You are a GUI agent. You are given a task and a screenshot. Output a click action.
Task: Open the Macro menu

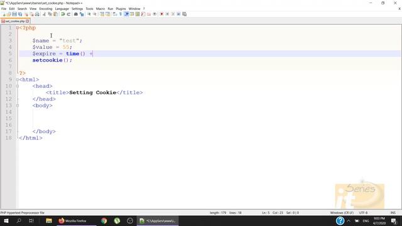[x=100, y=9]
